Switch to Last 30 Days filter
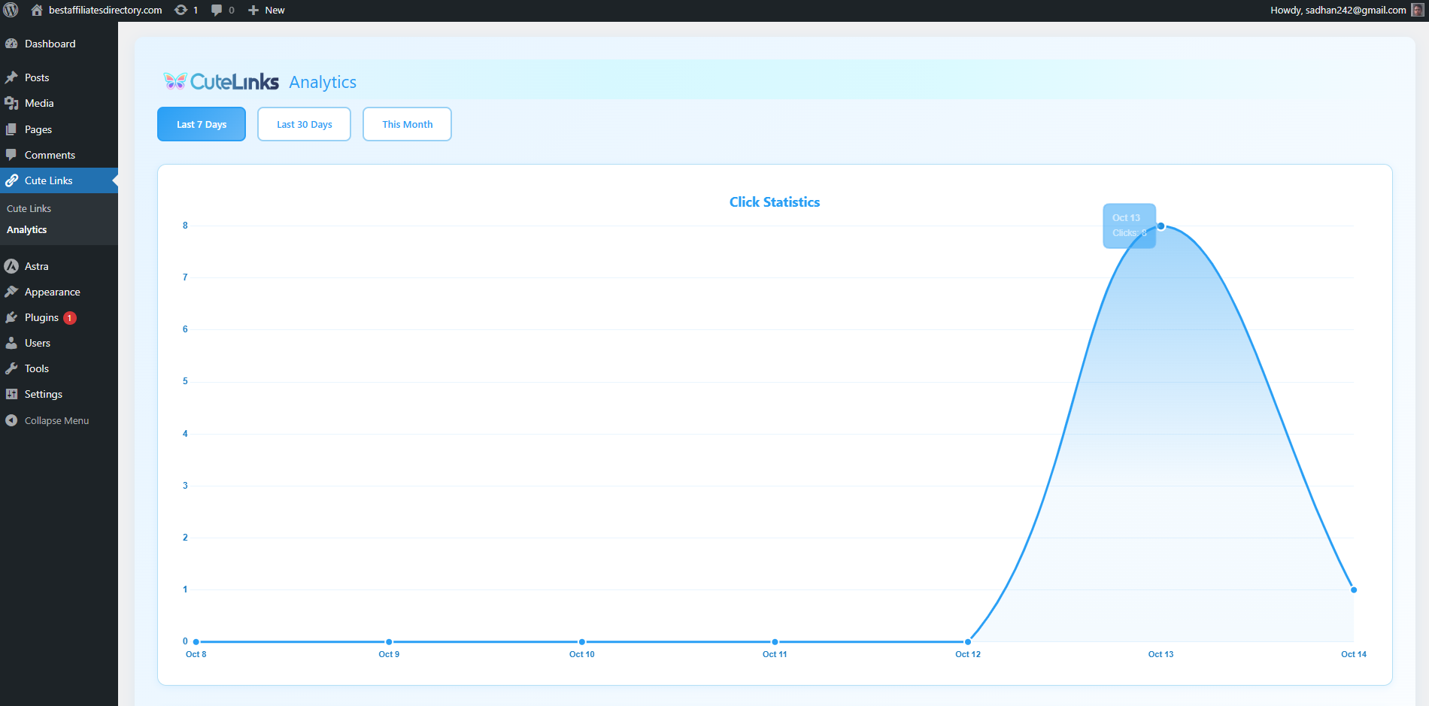Screen dimensions: 1429x706 tap(304, 124)
